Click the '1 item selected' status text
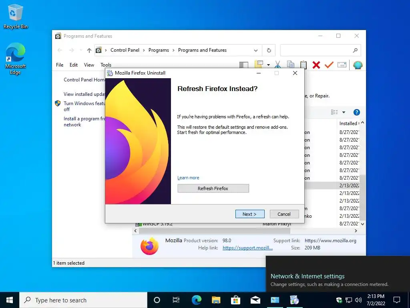Image resolution: width=410 pixels, height=308 pixels. point(69,263)
